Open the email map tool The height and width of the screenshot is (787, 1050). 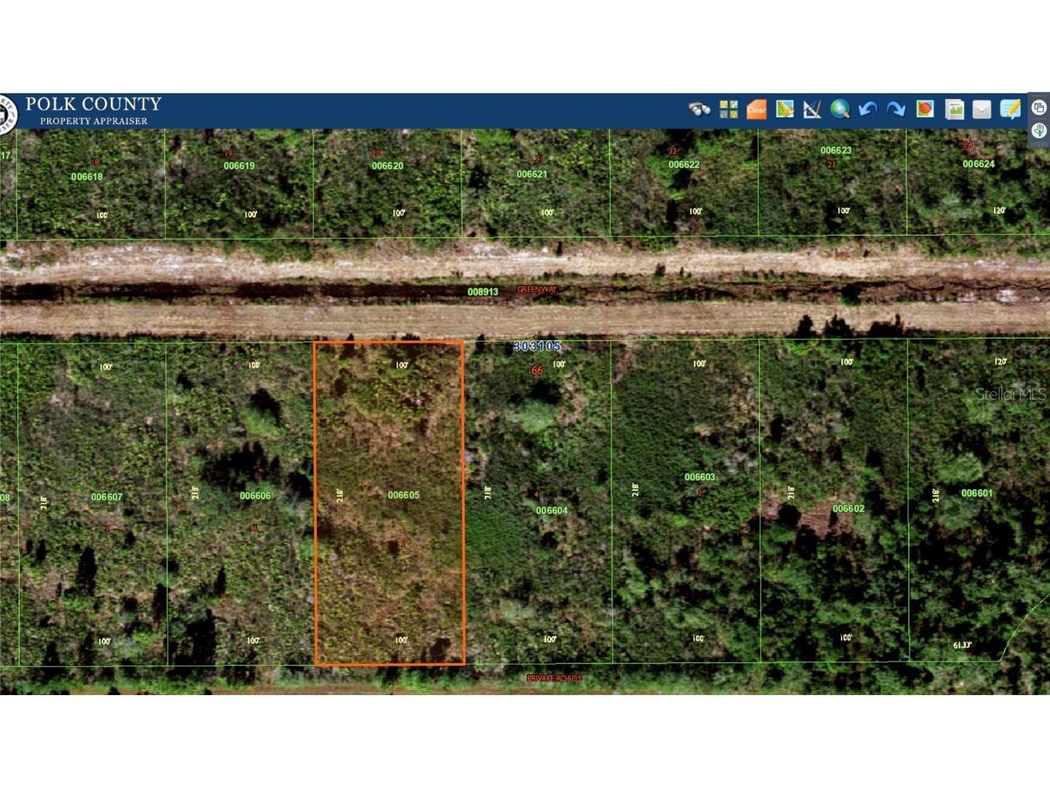coord(981,109)
